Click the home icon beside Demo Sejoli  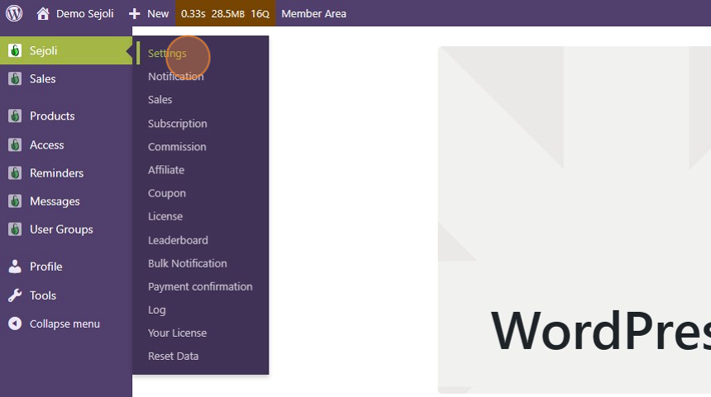pos(43,13)
